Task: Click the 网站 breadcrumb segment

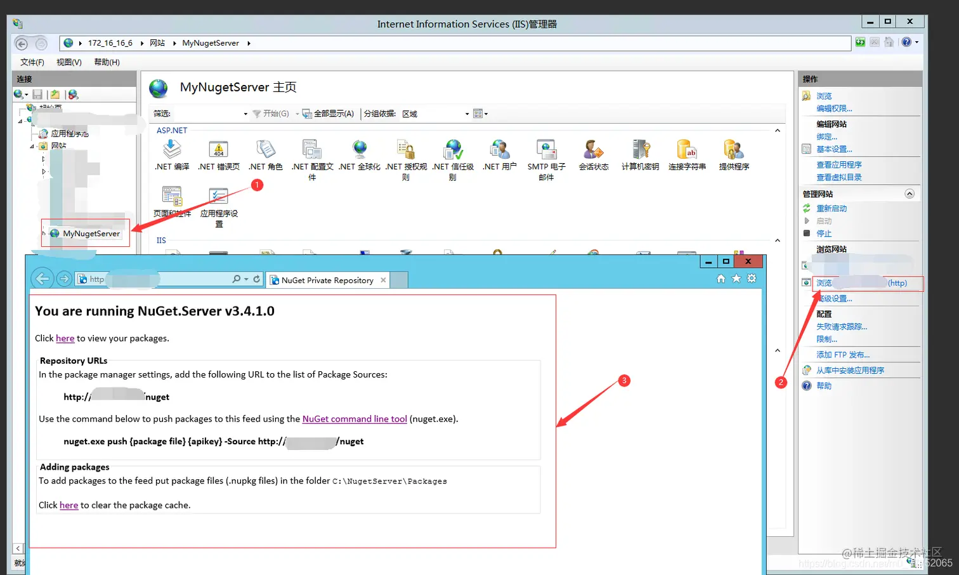Action: (157, 43)
